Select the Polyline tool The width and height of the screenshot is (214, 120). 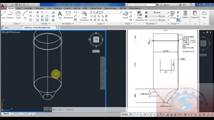(x=10, y=15)
